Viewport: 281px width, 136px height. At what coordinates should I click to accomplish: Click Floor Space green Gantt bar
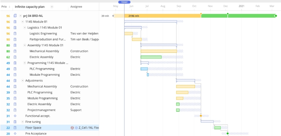click(x=218, y=128)
